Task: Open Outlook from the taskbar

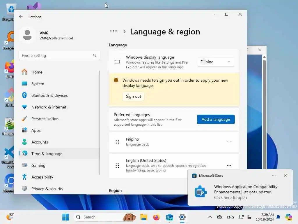Action: [169, 217]
